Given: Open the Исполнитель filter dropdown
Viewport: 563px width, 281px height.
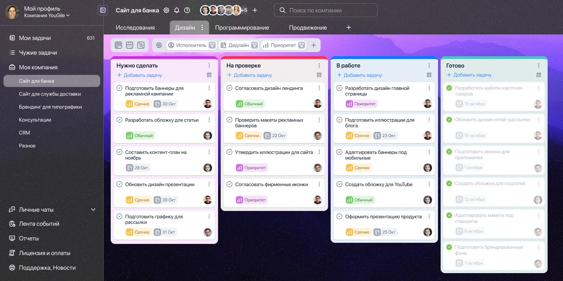Looking at the screenshot, I should pyautogui.click(x=191, y=45).
